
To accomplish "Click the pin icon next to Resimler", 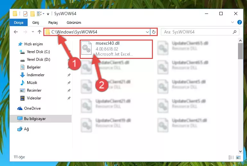I will coord(69,90).
